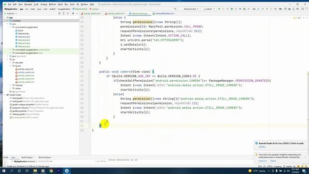Expand the mipmap folder
Viewport: 309px width, 174px height.
pos(10,85)
